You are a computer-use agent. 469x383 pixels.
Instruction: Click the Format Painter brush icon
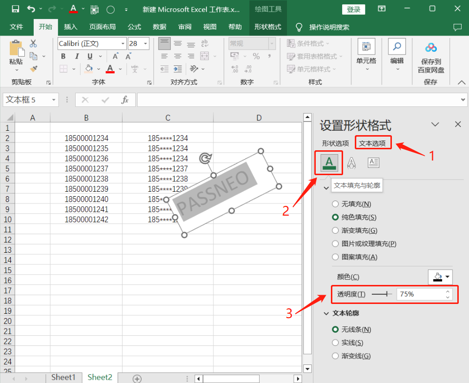click(34, 69)
